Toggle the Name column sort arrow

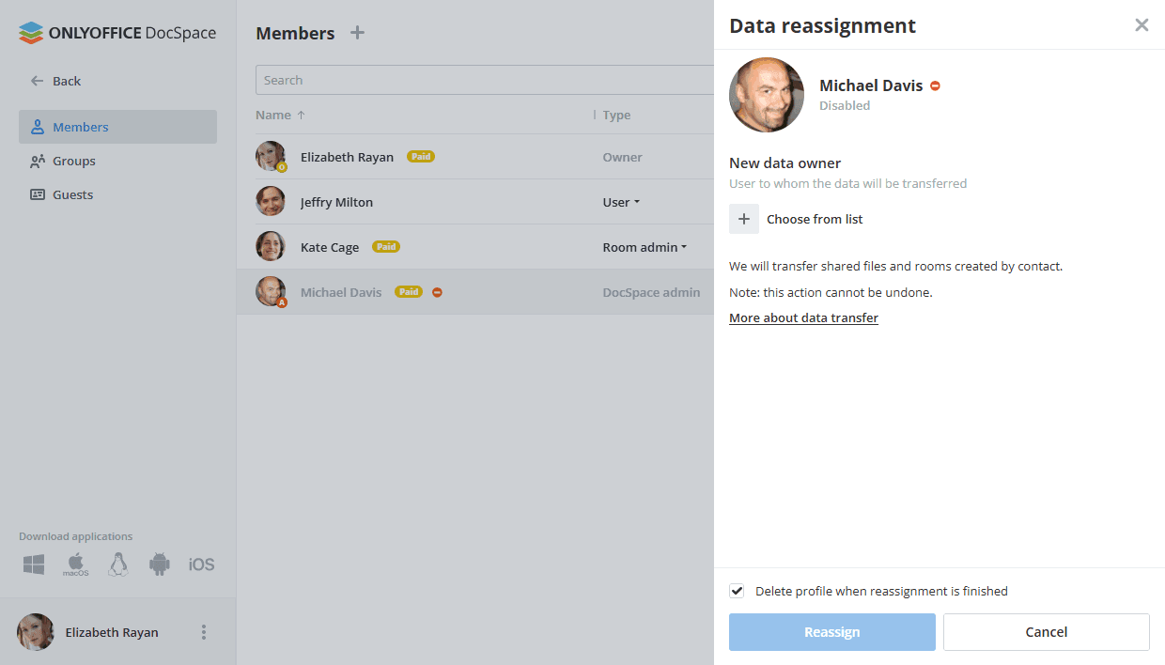pyautogui.click(x=300, y=114)
